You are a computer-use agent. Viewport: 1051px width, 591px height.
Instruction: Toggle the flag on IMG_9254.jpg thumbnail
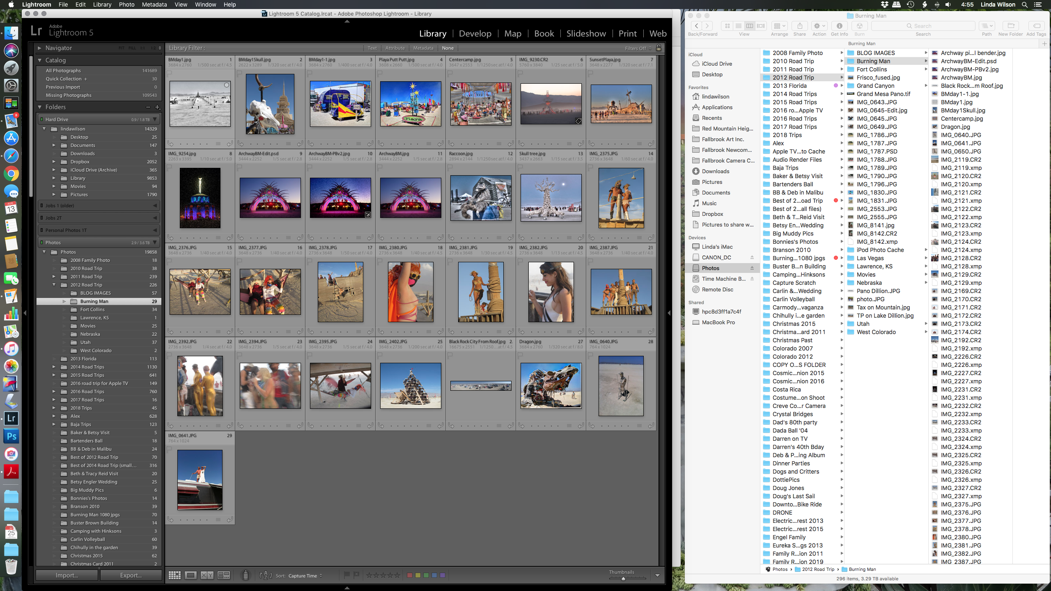pyautogui.click(x=169, y=167)
